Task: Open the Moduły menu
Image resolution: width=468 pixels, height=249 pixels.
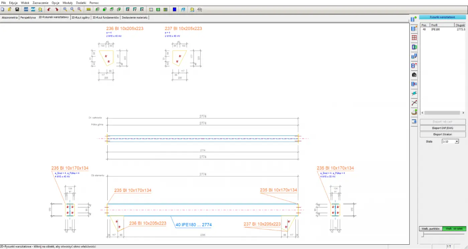Action: click(68, 3)
